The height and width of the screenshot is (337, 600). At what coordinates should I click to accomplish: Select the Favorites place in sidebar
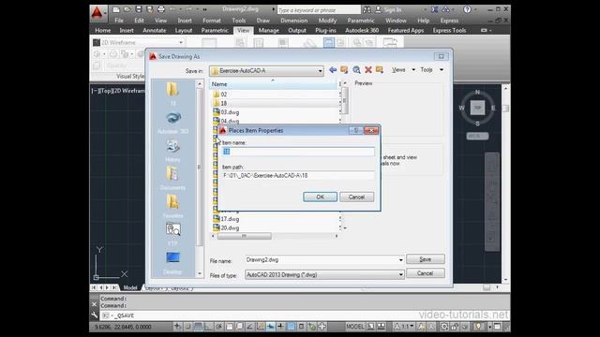coord(172,206)
